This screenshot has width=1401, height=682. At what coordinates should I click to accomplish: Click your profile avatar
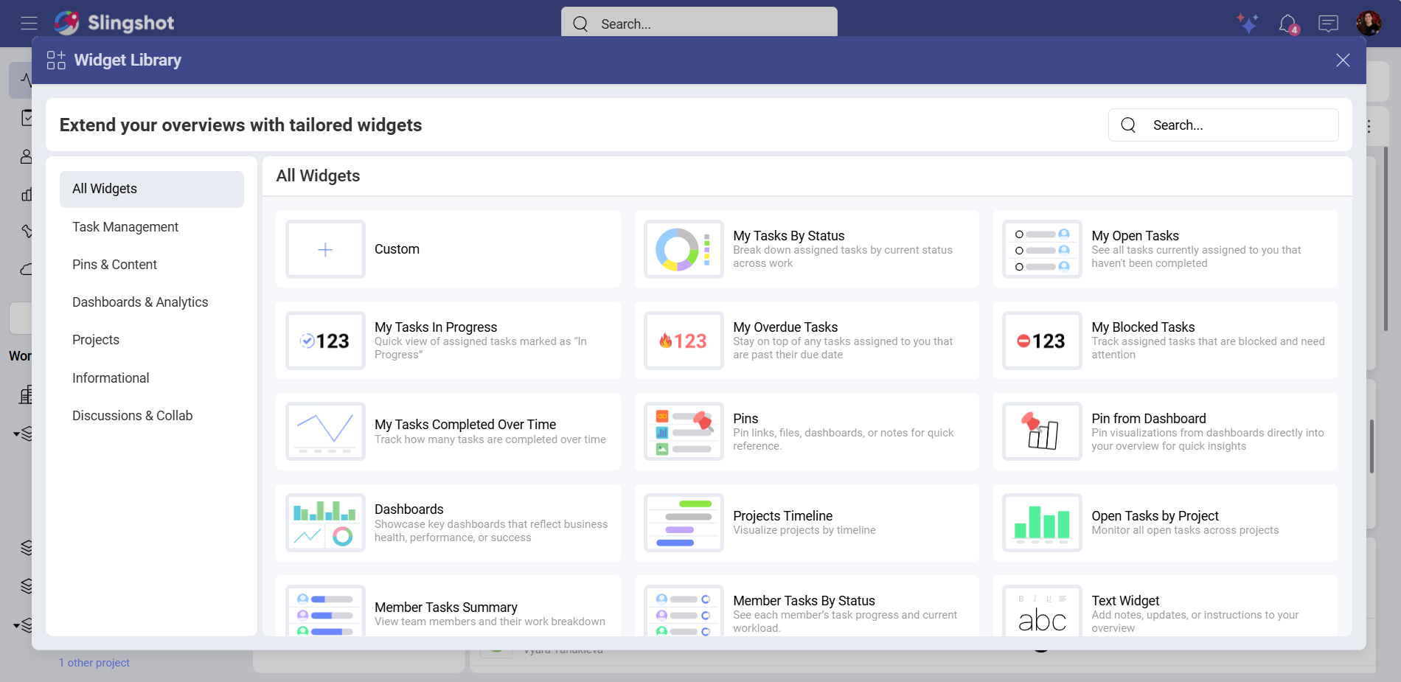click(x=1369, y=23)
